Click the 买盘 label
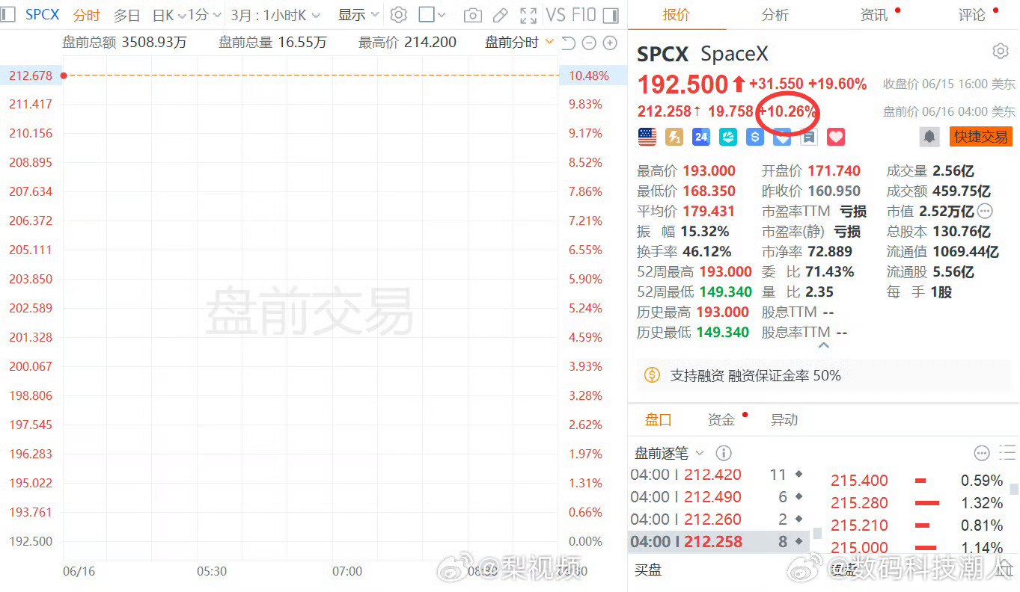The image size is (1020, 592). pos(648,570)
